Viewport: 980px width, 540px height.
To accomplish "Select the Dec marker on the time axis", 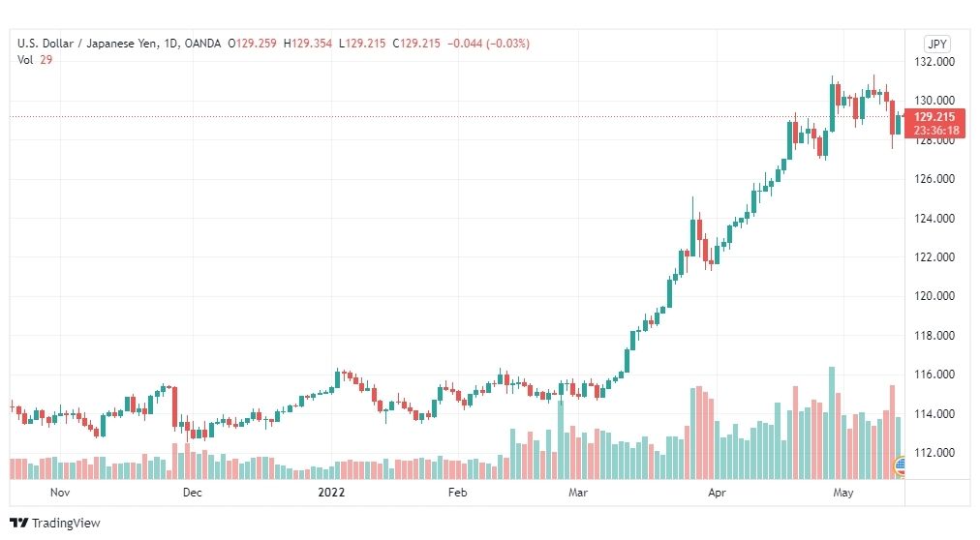I will click(192, 493).
